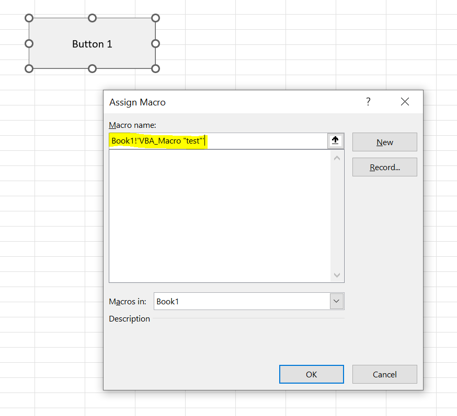Click into the Macro name text field
Screen dimensions: 457x416
pos(261,141)
